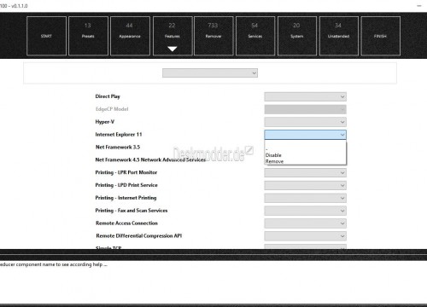Viewport: 427px width, 307px height.
Task: Switch to the Appearance section
Action: (x=130, y=36)
